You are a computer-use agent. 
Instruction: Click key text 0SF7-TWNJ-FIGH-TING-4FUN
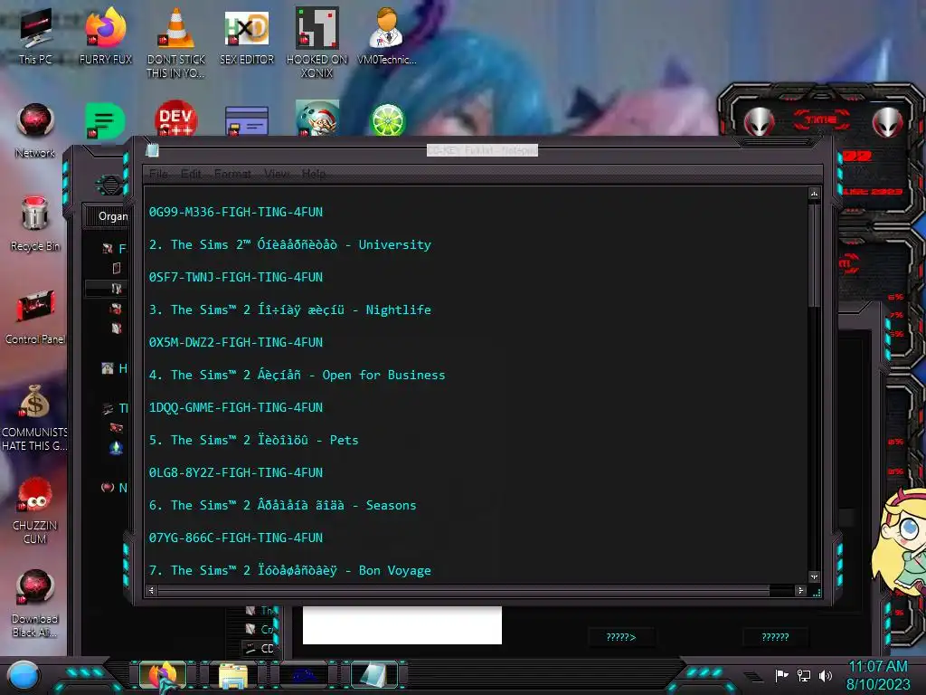coord(236,277)
